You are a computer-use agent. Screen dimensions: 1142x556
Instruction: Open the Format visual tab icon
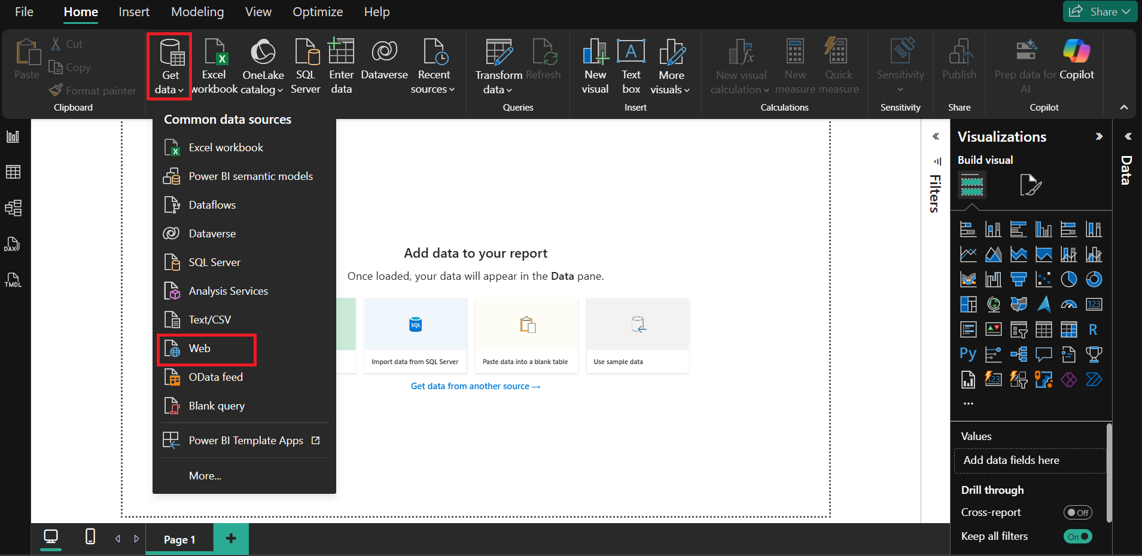pos(1030,185)
